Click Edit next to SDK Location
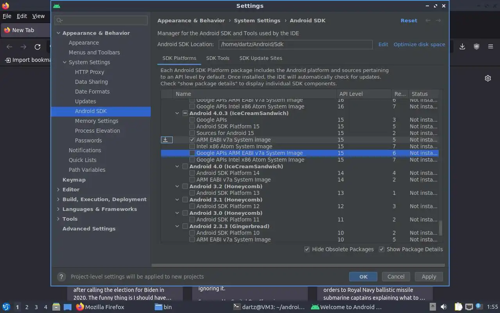The image size is (500, 313). tap(383, 44)
